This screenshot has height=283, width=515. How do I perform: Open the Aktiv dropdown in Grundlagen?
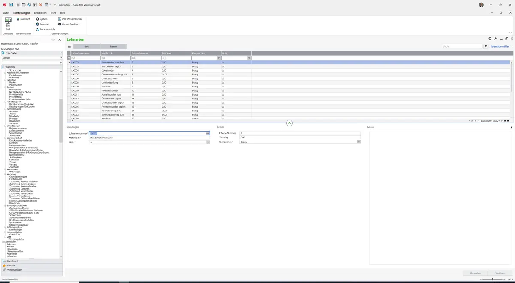pyautogui.click(x=208, y=142)
